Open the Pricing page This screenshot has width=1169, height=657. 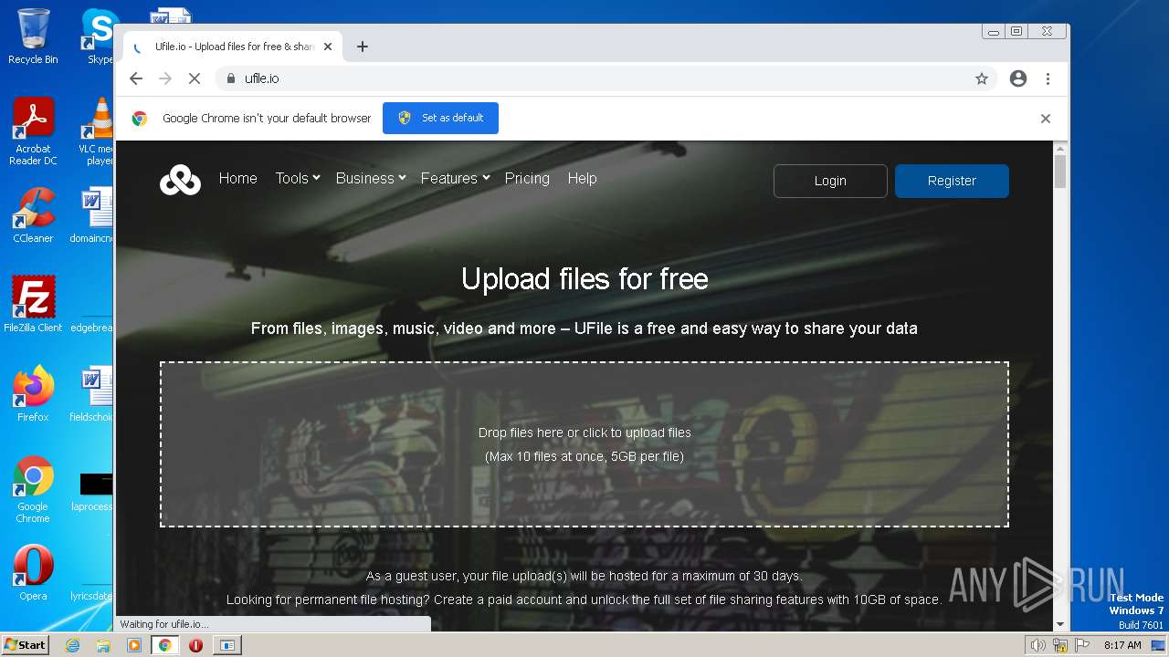[527, 178]
